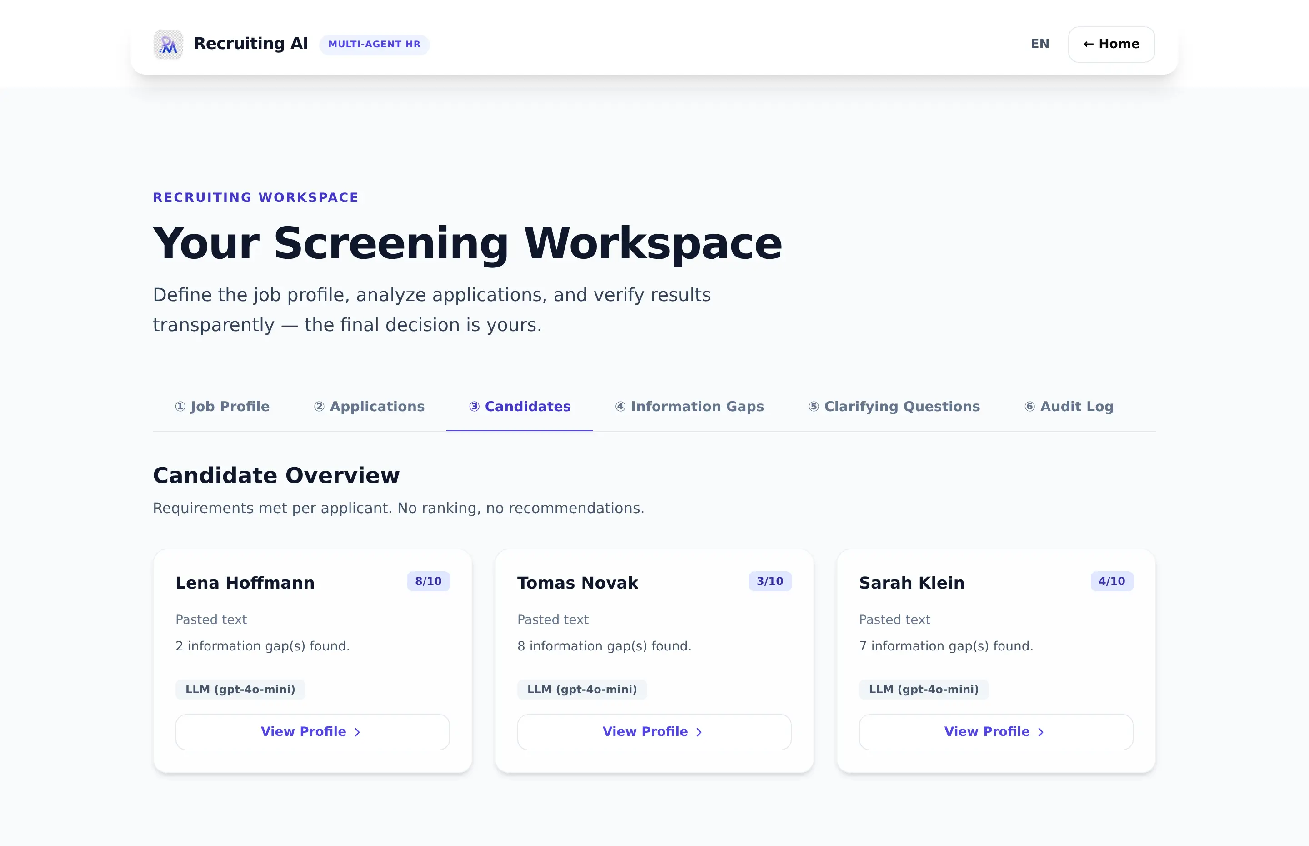Go back with the Home button

click(x=1111, y=45)
